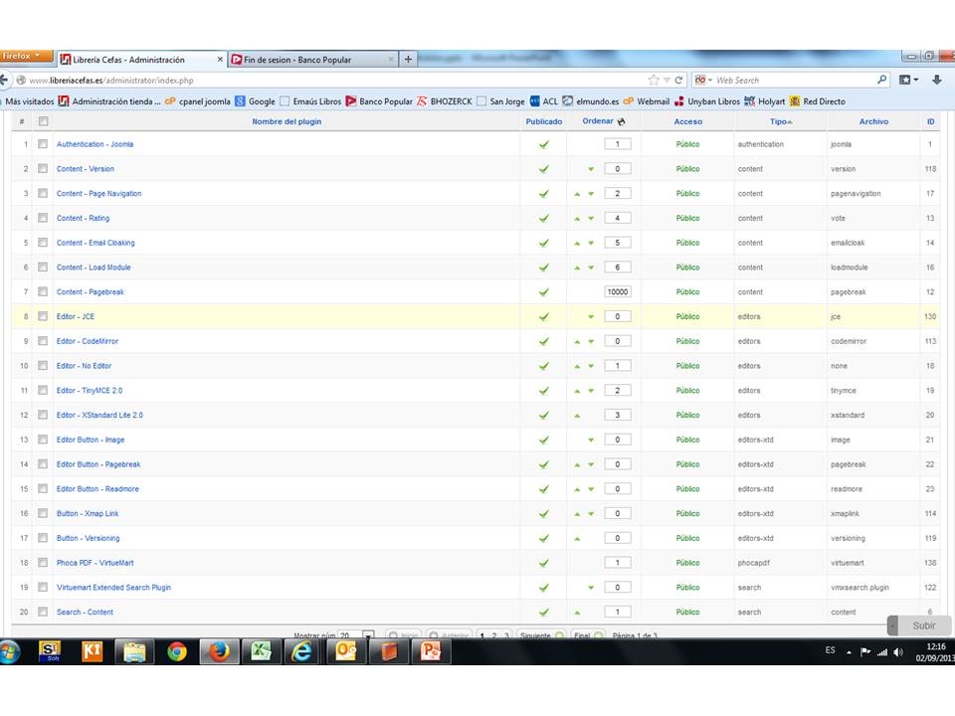
Task: Click the volume icon in system tray
Action: [898, 652]
